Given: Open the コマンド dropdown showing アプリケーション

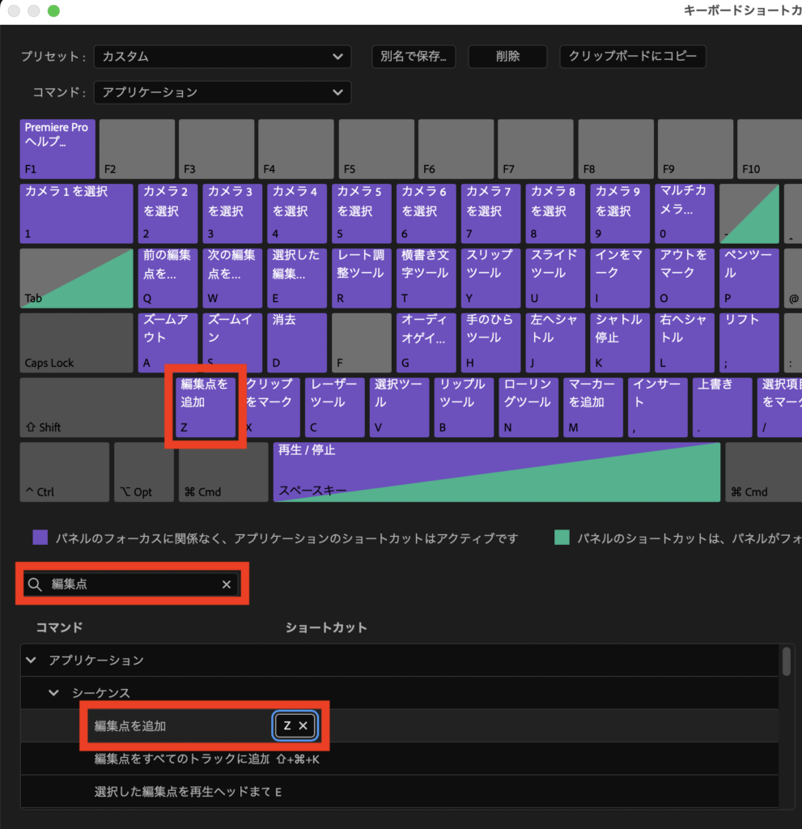Looking at the screenshot, I should (x=222, y=92).
